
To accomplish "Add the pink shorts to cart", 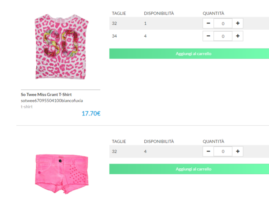I will pos(189,169).
